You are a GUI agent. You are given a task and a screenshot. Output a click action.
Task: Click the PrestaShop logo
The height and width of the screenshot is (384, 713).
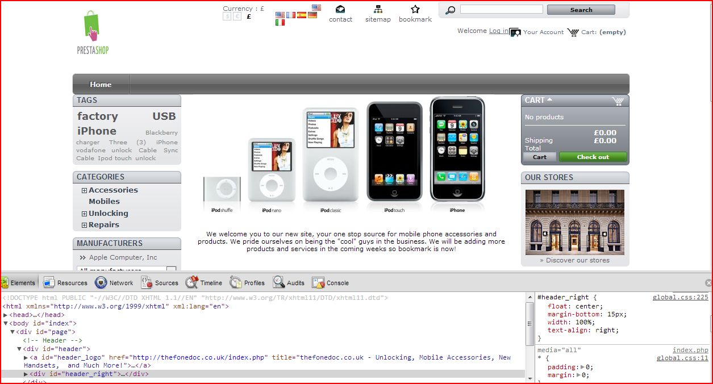93,32
